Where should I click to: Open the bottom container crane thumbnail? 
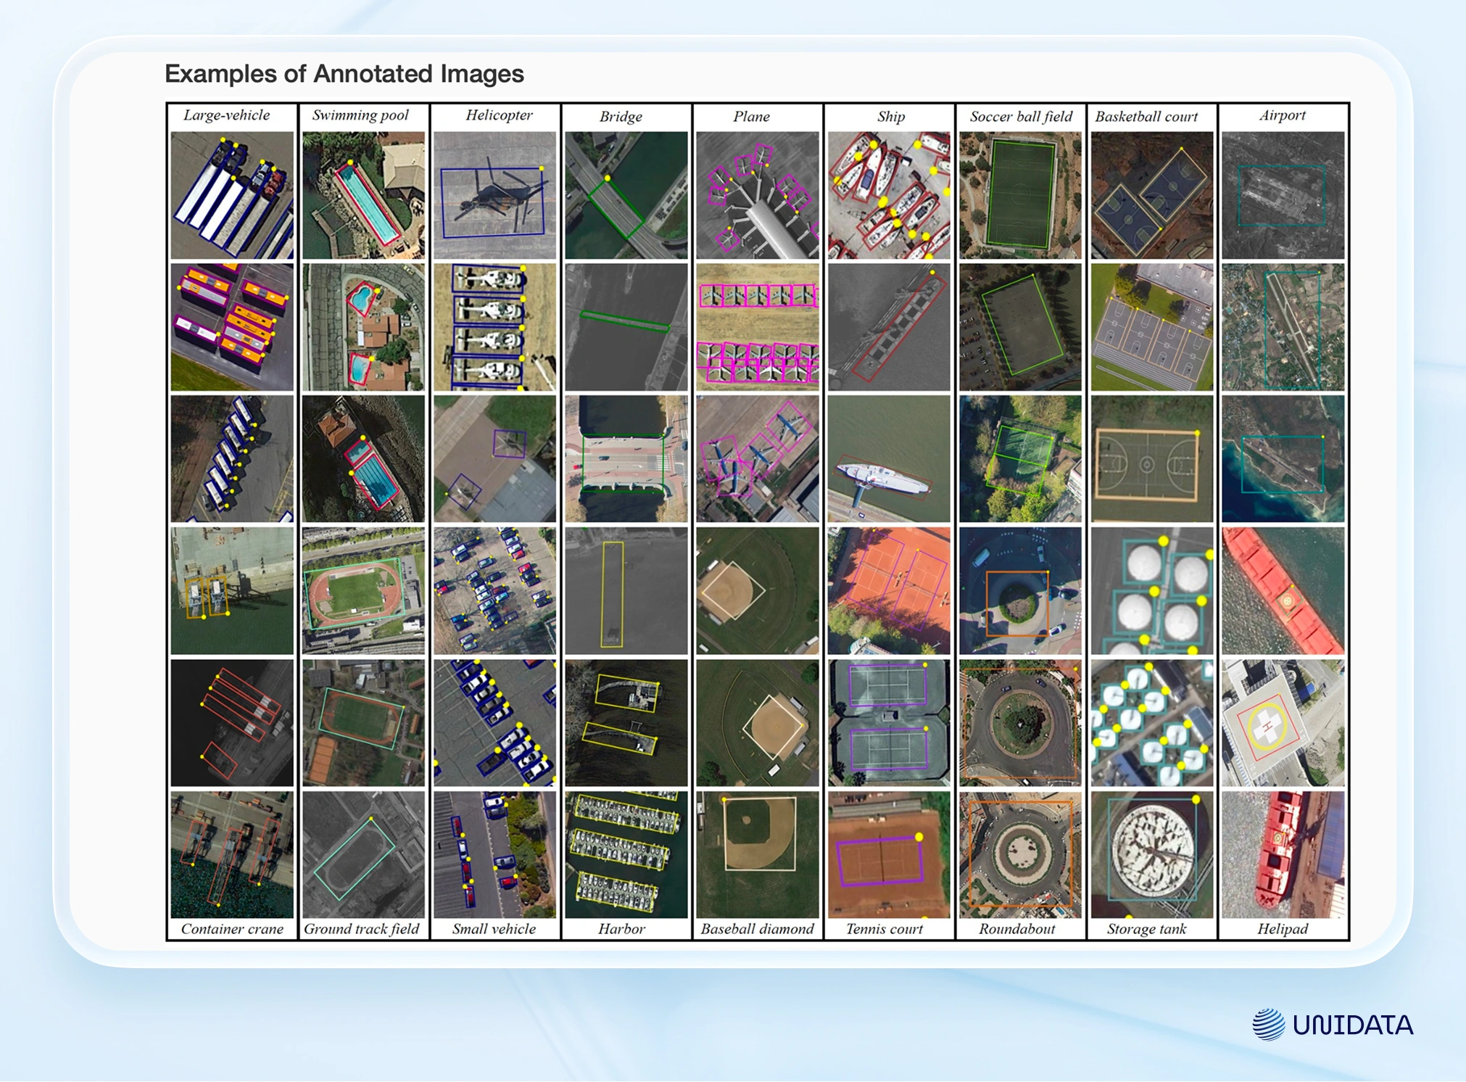tap(232, 855)
